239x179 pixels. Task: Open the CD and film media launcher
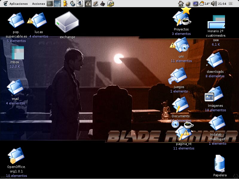point(111,4)
